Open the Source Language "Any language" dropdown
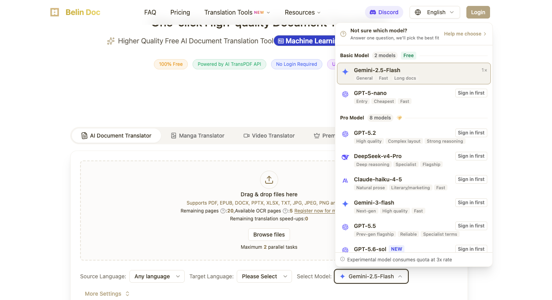 coord(157,276)
